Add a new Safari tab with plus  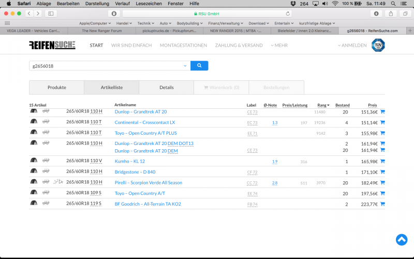[410, 31]
